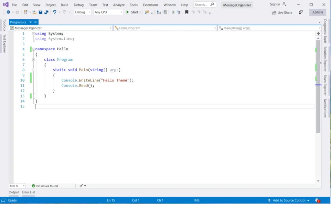The image size is (331, 204).
Task: Open the File menu
Action: pos(14,5)
